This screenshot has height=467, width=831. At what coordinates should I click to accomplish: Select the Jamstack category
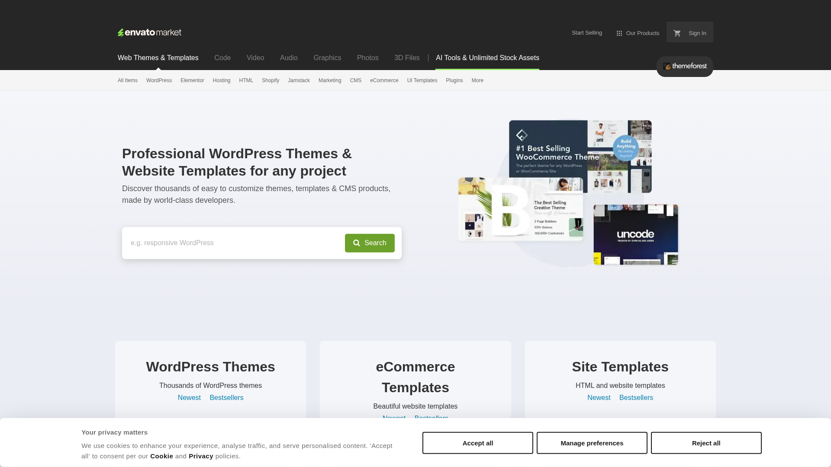(x=299, y=80)
